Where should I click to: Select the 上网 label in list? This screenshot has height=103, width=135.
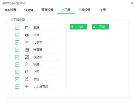[36, 72]
